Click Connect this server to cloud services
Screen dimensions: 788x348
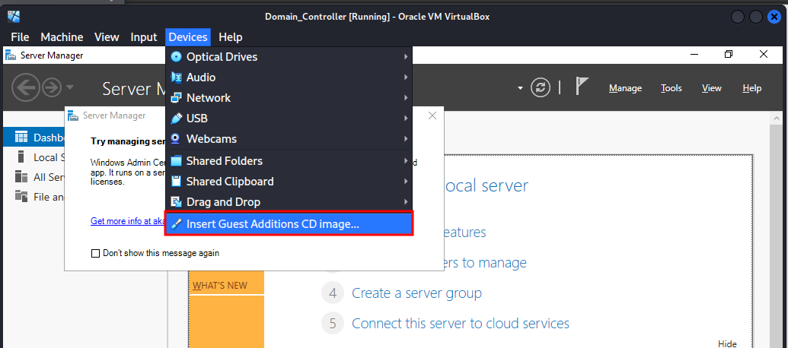[461, 324]
